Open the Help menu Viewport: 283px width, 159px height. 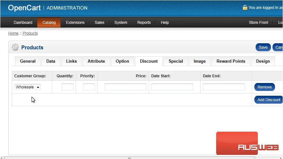(165, 23)
